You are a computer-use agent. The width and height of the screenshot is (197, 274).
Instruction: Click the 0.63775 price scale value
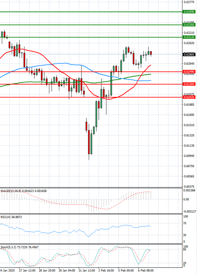[189, 2]
